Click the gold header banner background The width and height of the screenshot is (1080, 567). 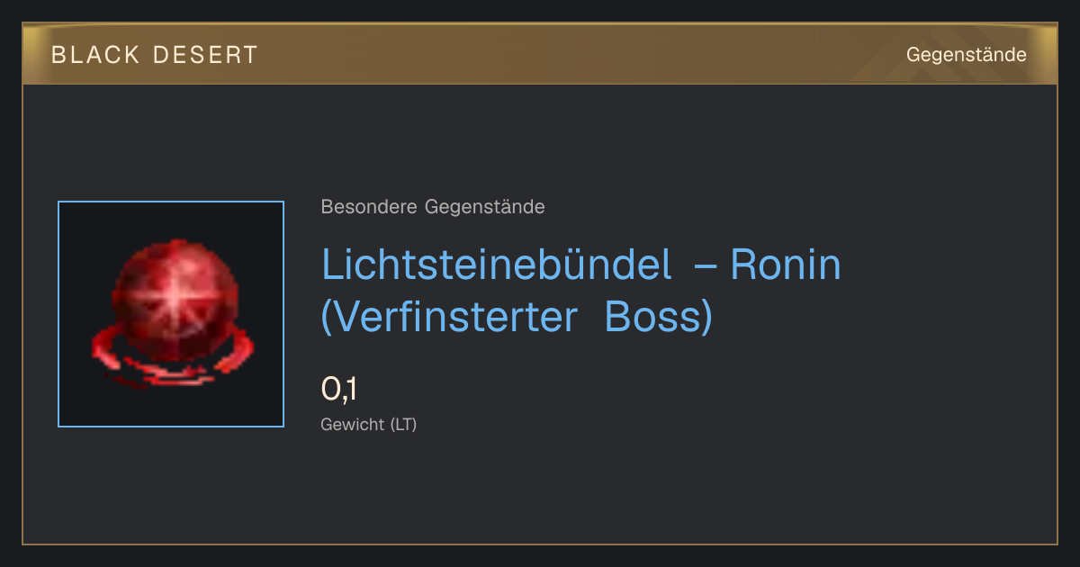[x=540, y=55]
